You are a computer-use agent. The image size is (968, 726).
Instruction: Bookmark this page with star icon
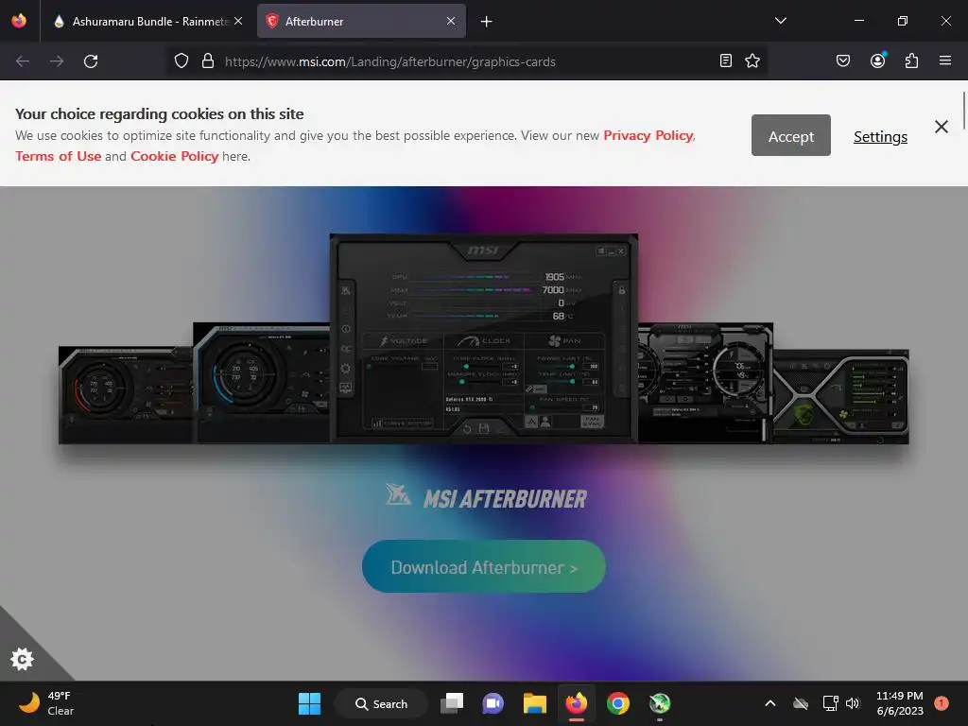[x=752, y=61]
